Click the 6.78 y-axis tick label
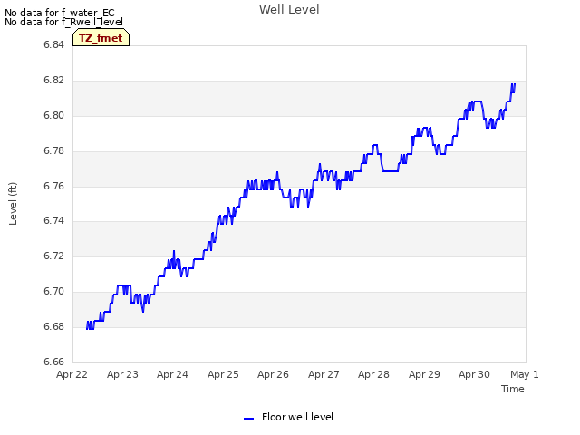 (x=54, y=151)
